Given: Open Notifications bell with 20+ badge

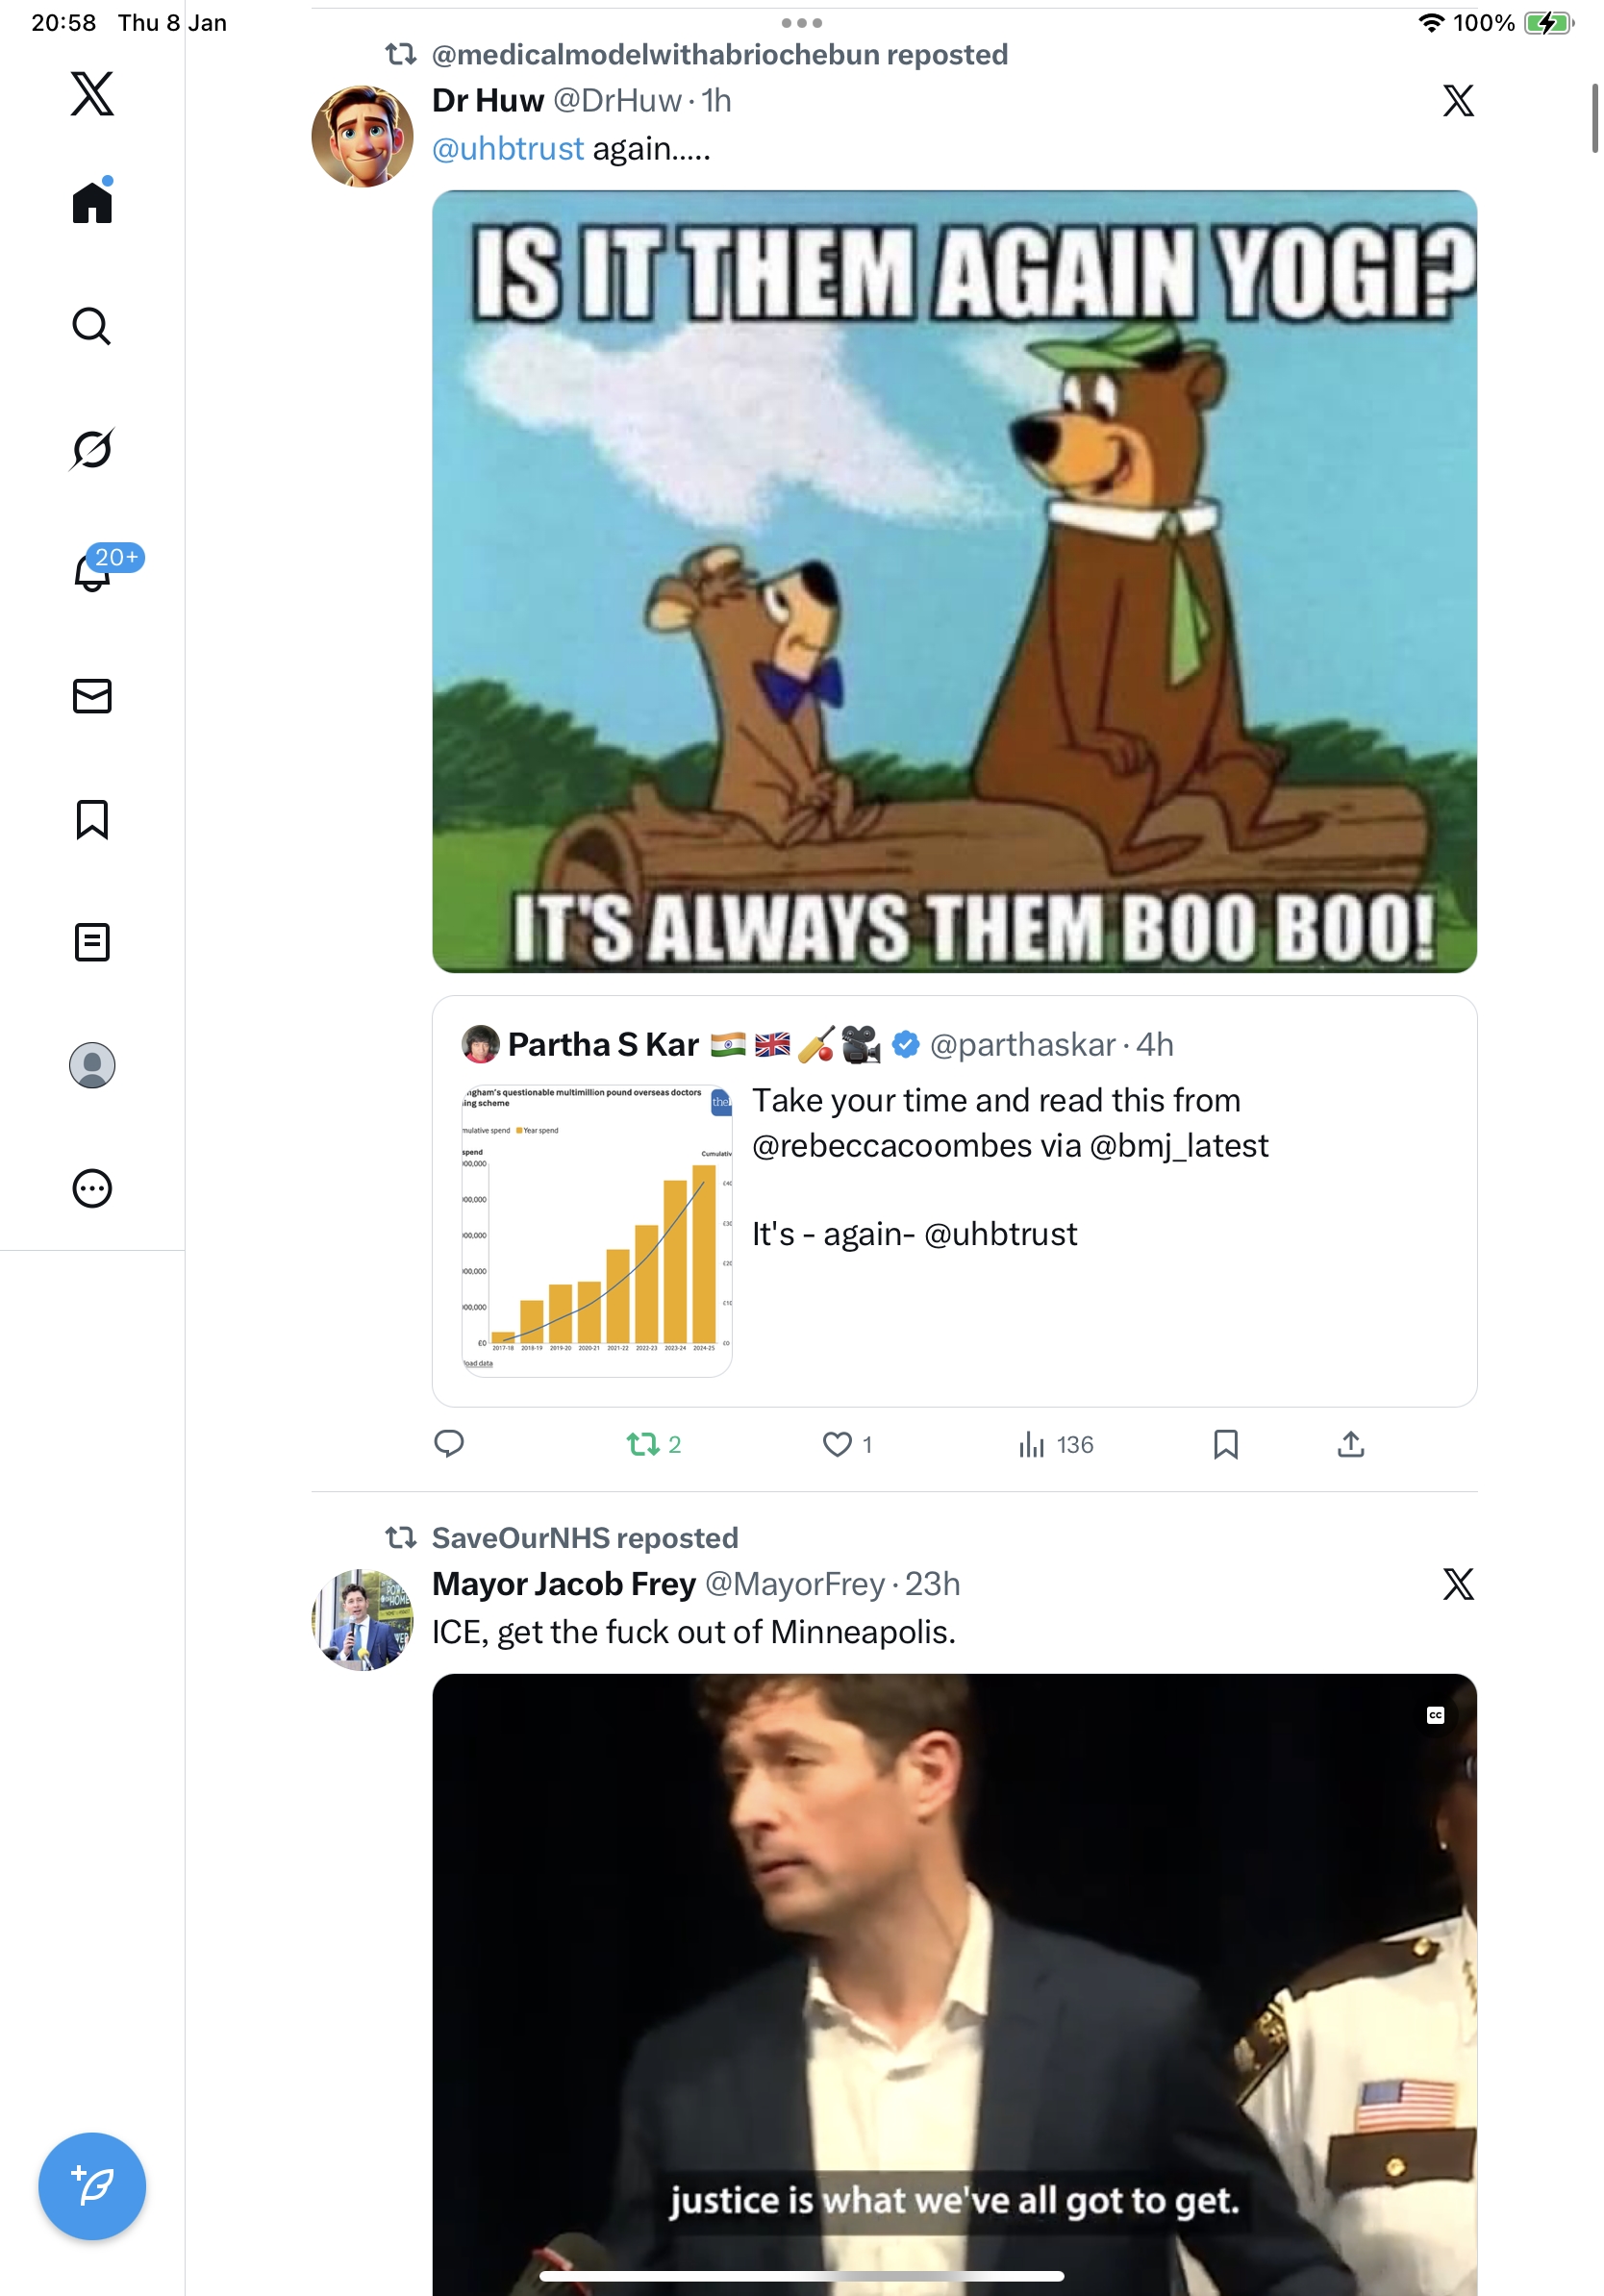Looking at the screenshot, I should click(92, 572).
